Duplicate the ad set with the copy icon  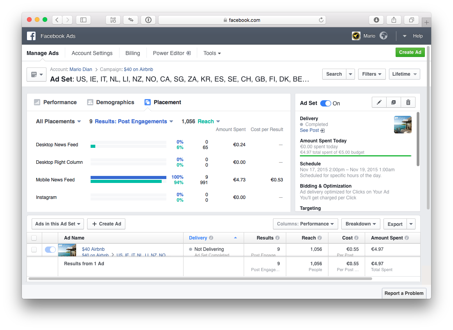(394, 103)
